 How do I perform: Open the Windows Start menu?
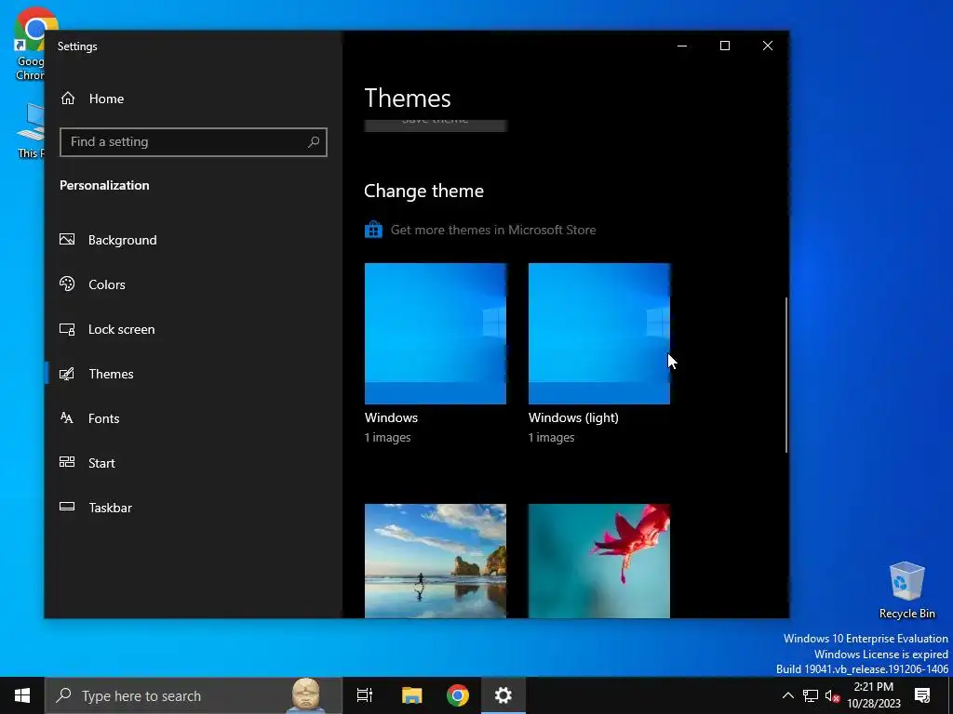pyautogui.click(x=22, y=695)
